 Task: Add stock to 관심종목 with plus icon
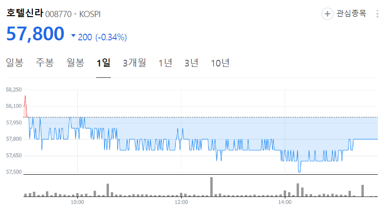click(327, 14)
